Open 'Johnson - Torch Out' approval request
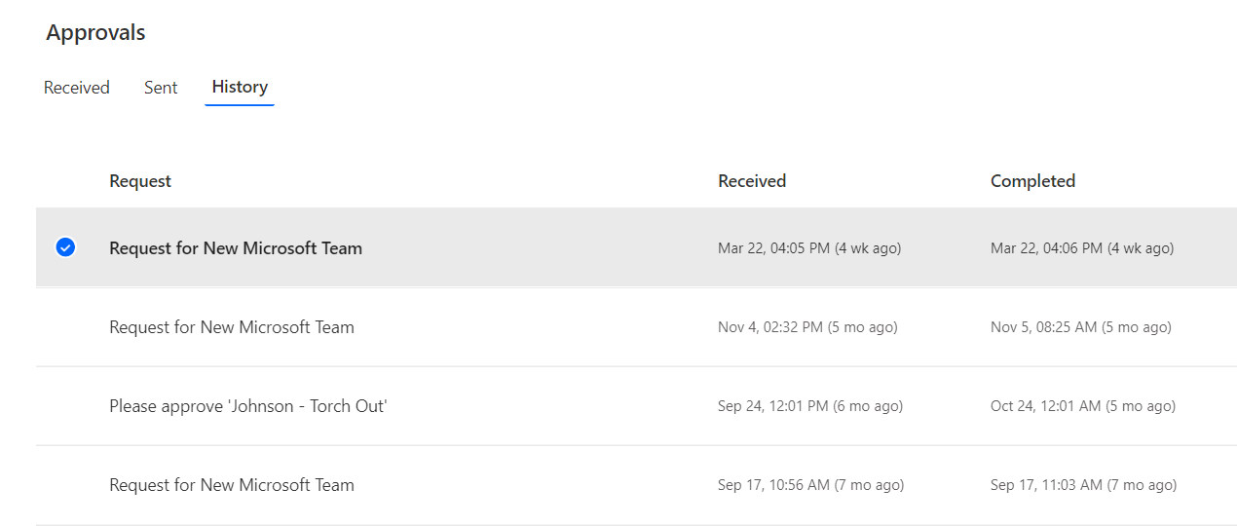This screenshot has height=526, width=1237. (x=248, y=406)
